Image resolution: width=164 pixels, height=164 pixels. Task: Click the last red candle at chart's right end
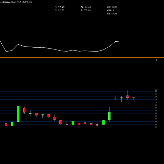click(x=133, y=98)
